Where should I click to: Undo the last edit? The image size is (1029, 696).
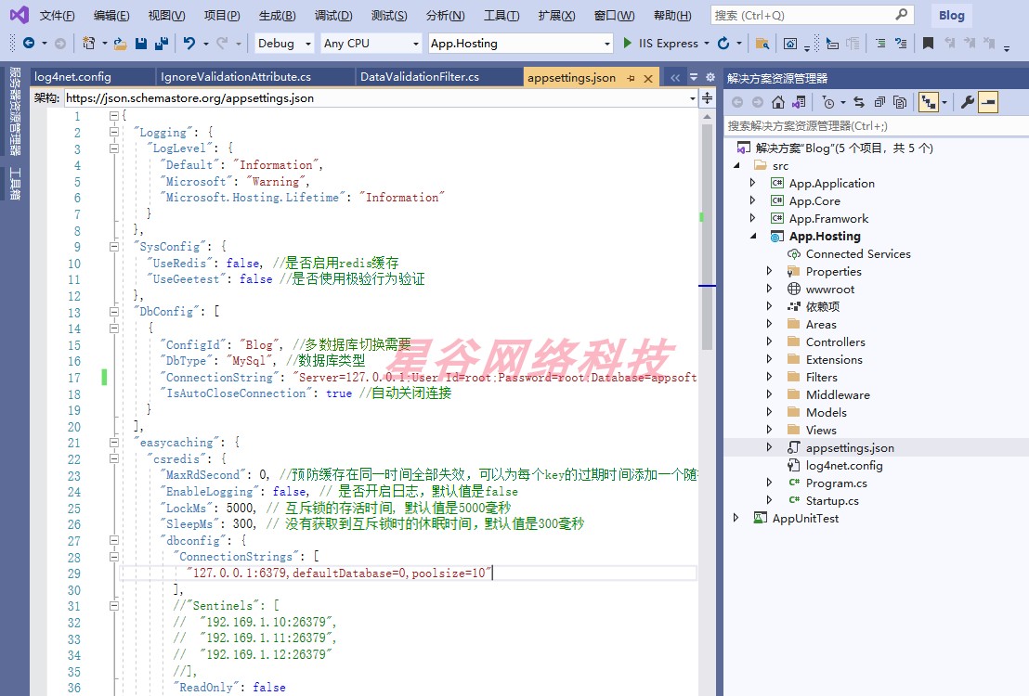click(189, 44)
